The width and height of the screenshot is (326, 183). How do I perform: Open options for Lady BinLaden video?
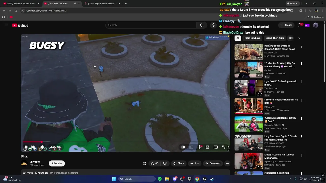point(301,137)
